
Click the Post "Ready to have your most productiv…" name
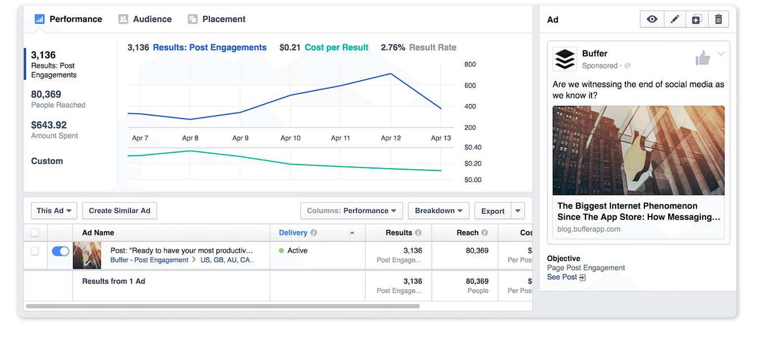point(182,250)
